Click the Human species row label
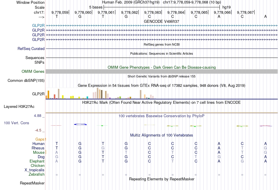This screenshot has height=190, width=278. (38, 144)
